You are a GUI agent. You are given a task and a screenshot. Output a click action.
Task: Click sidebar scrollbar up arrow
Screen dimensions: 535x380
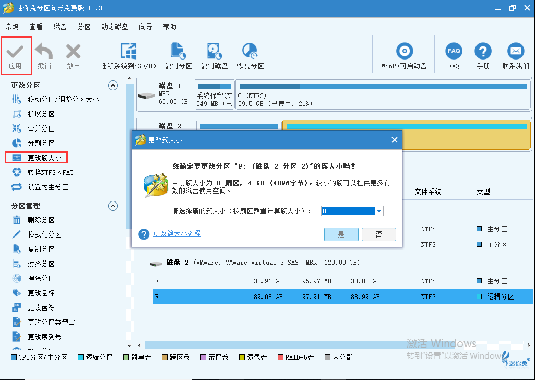[129, 79]
